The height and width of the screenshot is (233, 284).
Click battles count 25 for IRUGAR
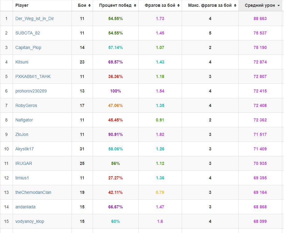coord(82,164)
